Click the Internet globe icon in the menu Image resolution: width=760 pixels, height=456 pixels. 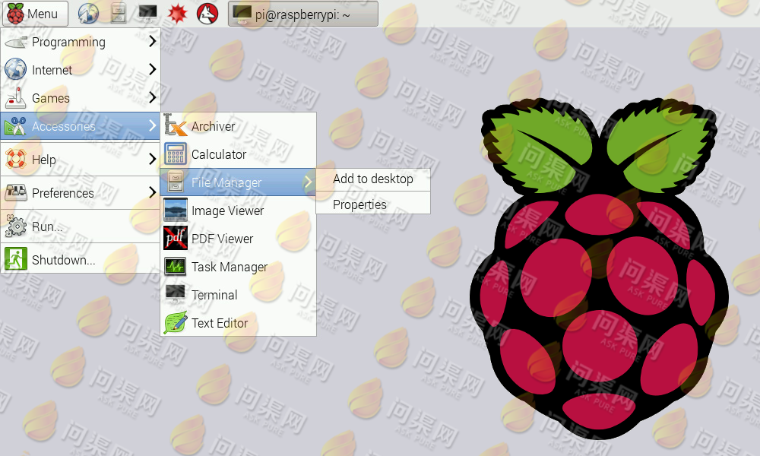(x=15, y=69)
